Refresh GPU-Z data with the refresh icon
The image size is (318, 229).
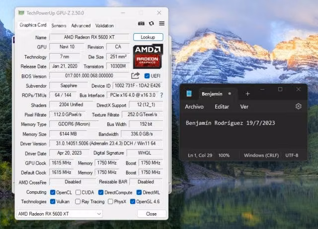click(151, 23)
